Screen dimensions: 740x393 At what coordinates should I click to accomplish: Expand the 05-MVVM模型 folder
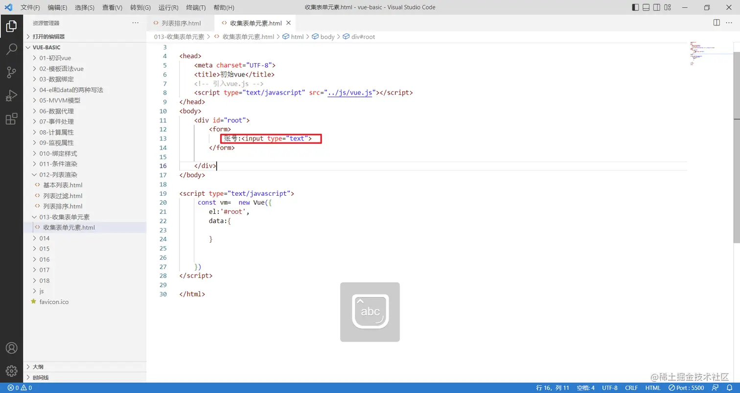tap(85, 100)
